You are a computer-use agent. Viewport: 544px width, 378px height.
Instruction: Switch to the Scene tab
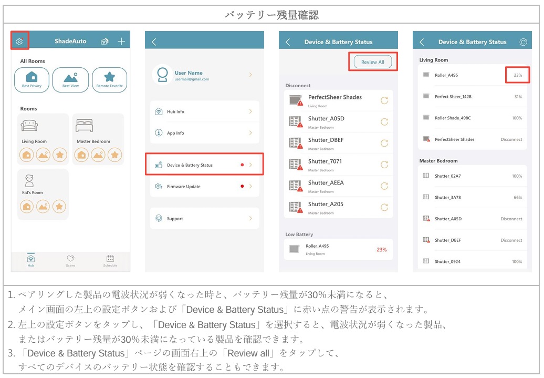coord(70,261)
